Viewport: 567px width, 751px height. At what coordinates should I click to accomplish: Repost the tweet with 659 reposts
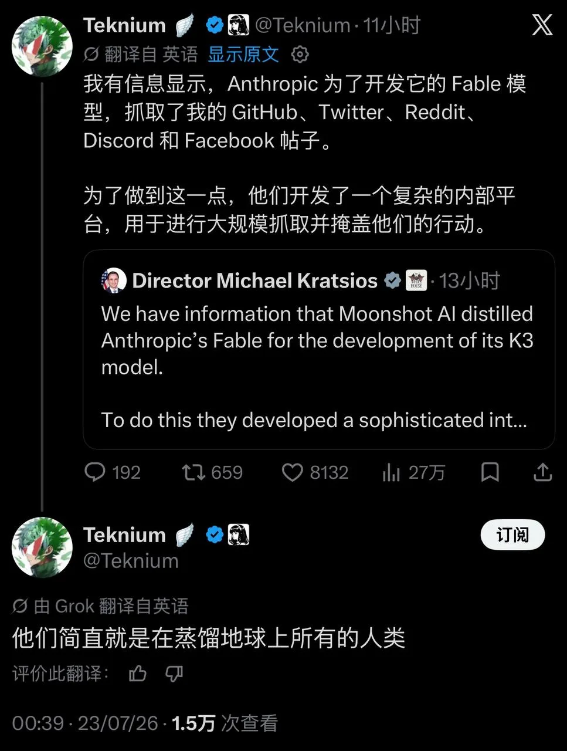pos(193,472)
